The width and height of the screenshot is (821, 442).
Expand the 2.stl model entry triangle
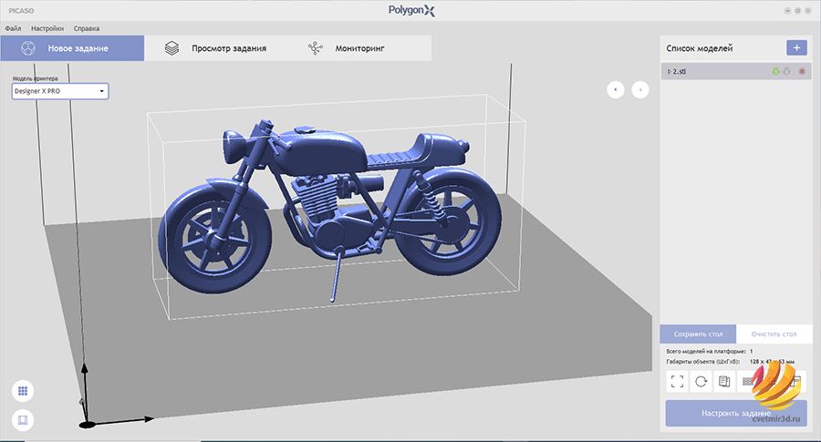(x=670, y=71)
